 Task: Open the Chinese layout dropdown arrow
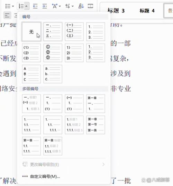click(60, 6)
